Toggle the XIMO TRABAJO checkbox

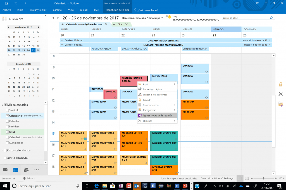[x=5, y=158]
